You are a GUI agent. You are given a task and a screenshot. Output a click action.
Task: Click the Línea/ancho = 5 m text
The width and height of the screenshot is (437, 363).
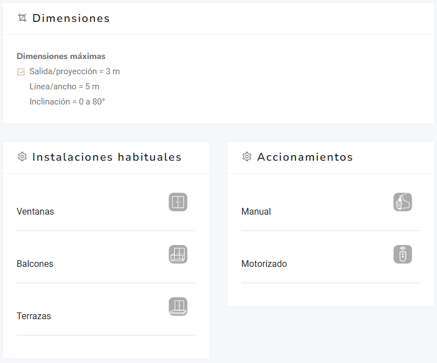pos(65,87)
